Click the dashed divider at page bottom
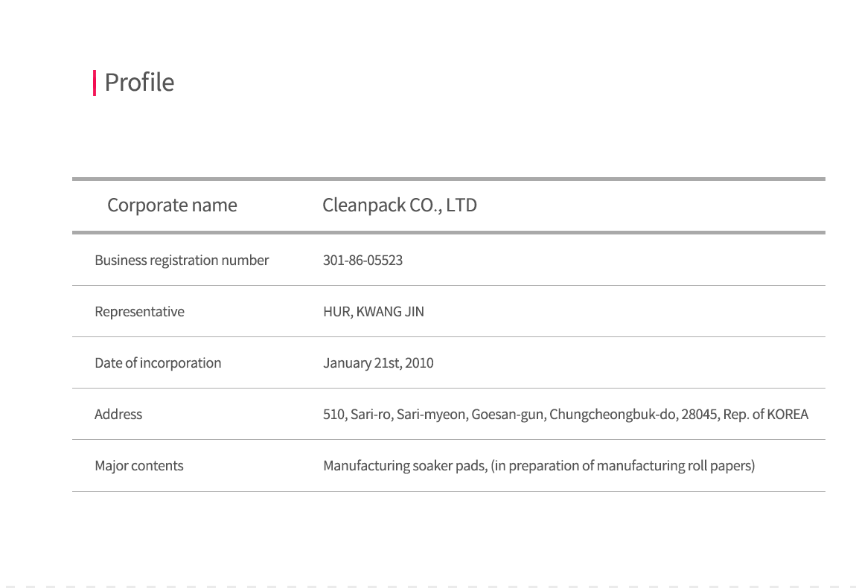Image resolution: width=856 pixels, height=588 pixels. (x=428, y=587)
